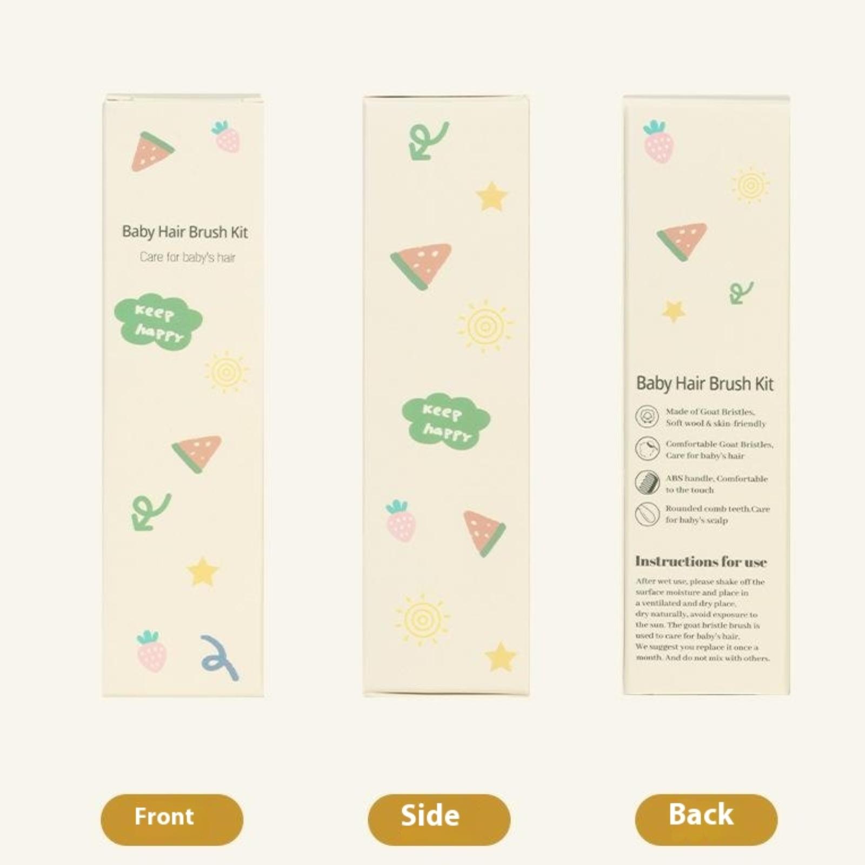Image resolution: width=865 pixels, height=865 pixels.
Task: Click the yellow sun on the front box
Action: [227, 372]
